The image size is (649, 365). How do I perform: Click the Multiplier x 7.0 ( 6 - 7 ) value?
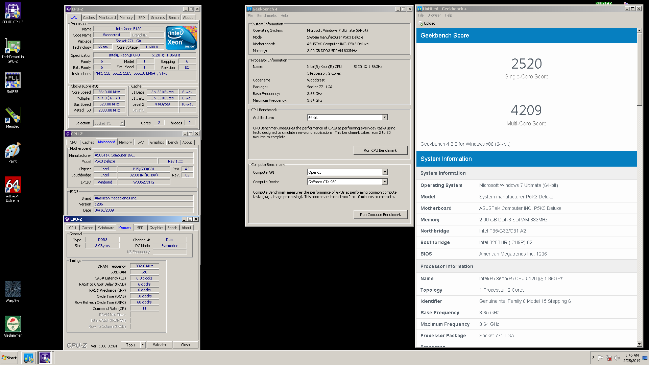click(x=109, y=98)
